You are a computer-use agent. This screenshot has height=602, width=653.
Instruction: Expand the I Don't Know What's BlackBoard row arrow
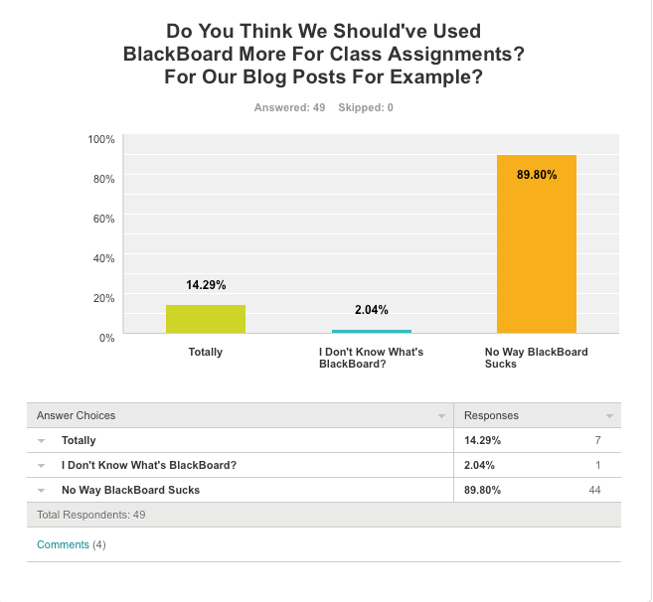42,465
